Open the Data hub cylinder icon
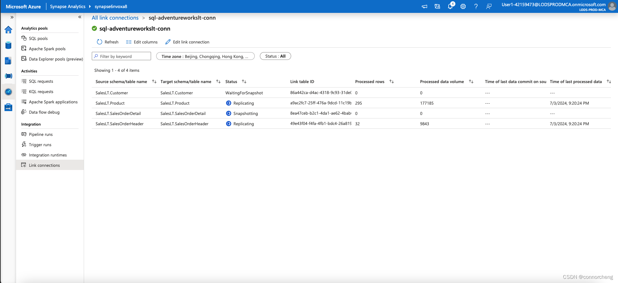The width and height of the screenshot is (618, 283). pos(8,45)
